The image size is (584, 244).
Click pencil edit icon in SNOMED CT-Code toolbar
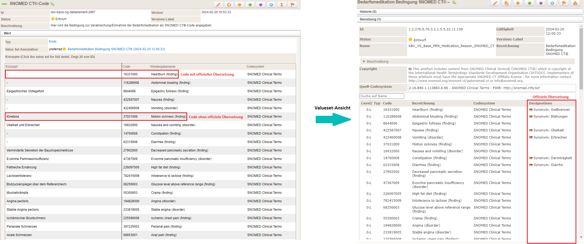point(218,5)
